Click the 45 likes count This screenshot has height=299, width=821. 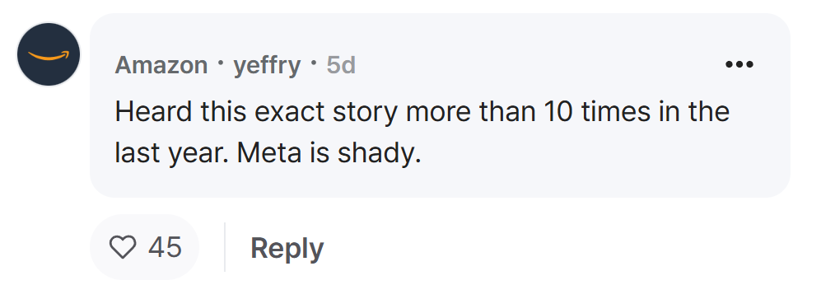coord(165,246)
